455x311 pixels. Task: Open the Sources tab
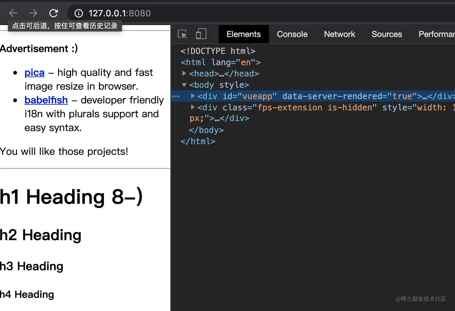[x=386, y=34]
